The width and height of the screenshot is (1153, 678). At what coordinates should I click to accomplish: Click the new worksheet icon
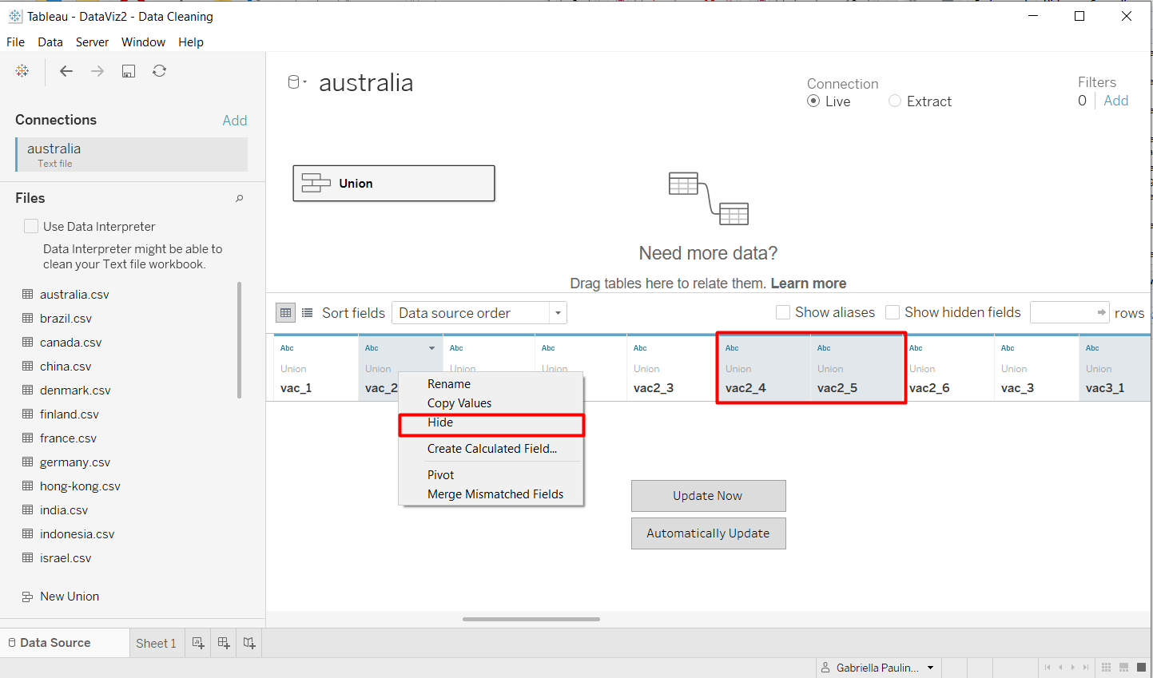click(198, 643)
